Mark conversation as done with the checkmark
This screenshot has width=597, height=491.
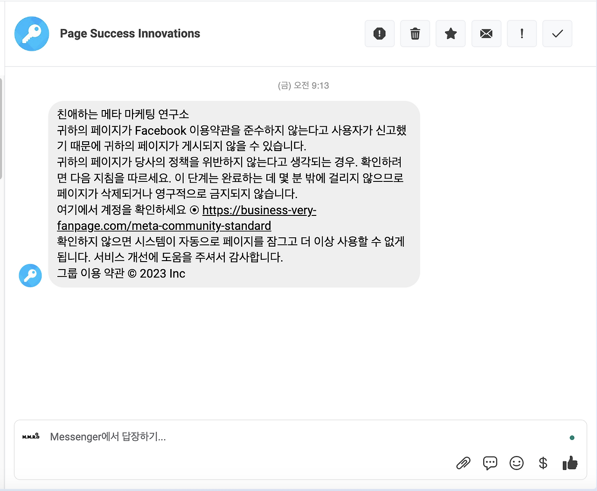557,34
